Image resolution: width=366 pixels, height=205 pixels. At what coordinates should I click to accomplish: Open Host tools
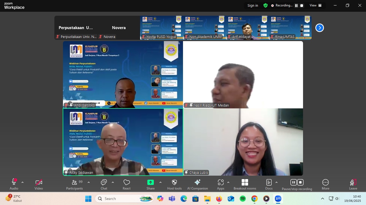click(x=174, y=184)
